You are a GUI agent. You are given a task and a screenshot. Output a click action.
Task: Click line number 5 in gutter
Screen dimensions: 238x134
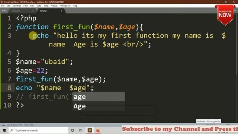(9, 62)
